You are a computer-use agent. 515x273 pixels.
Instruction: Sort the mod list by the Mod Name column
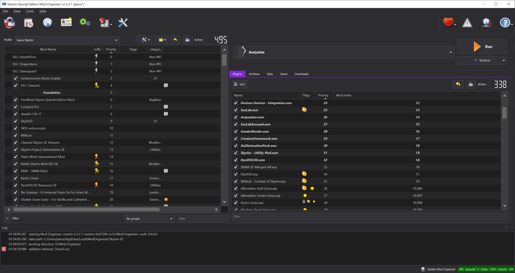(x=48, y=49)
